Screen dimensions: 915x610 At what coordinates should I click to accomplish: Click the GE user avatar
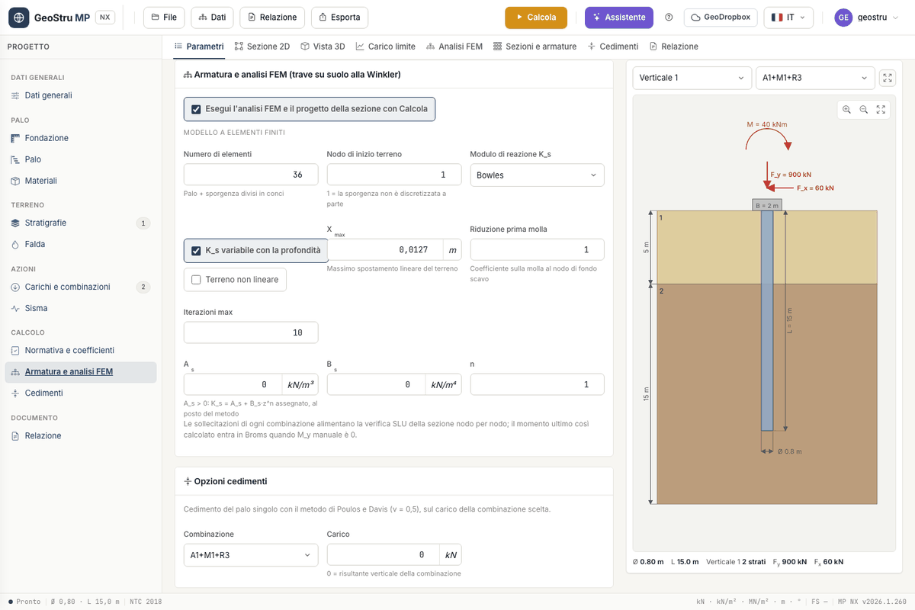[x=843, y=18]
